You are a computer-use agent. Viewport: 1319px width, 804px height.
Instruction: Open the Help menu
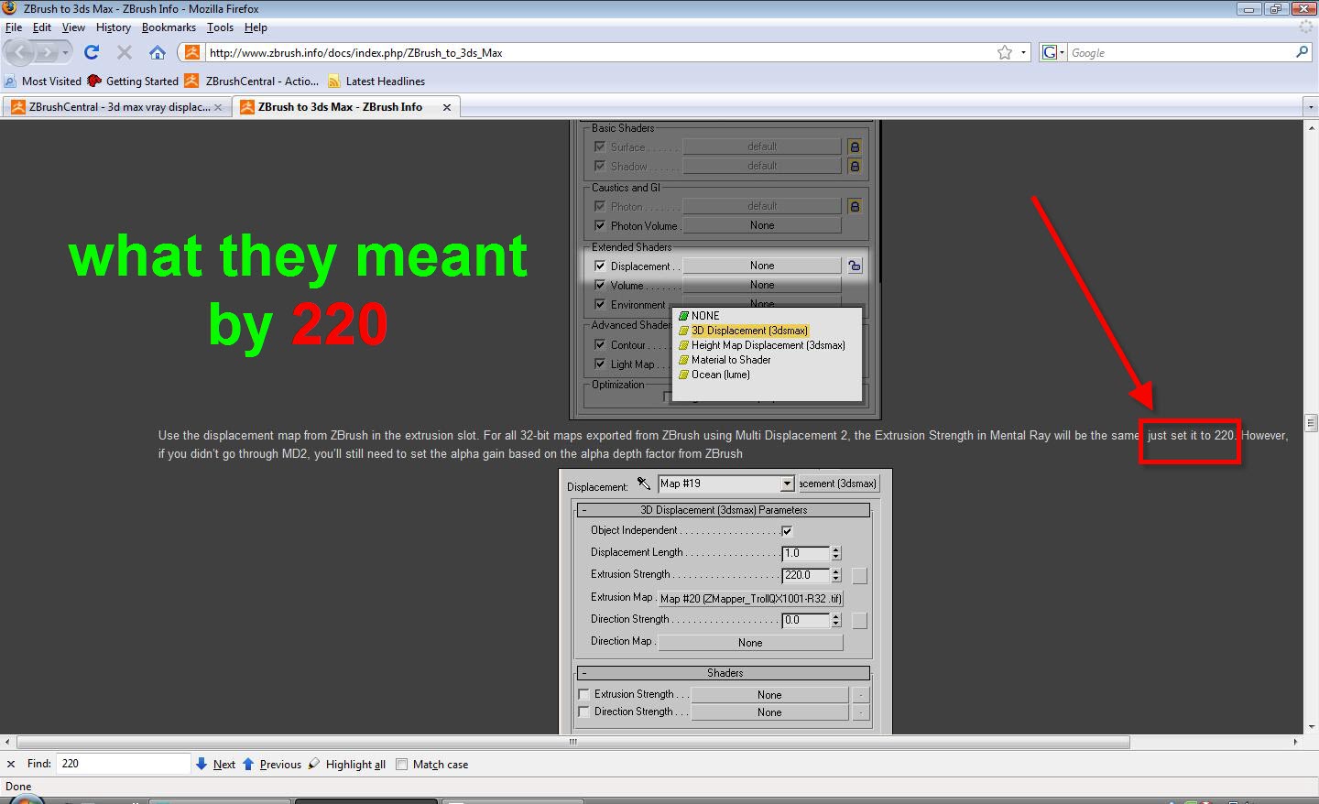click(256, 27)
